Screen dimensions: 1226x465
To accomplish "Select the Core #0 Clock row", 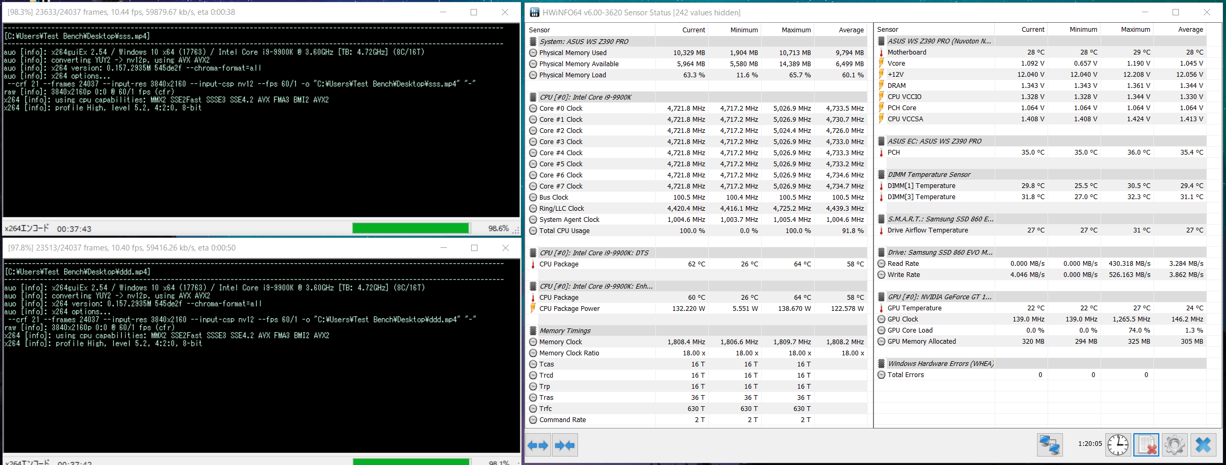I will (x=697, y=108).
